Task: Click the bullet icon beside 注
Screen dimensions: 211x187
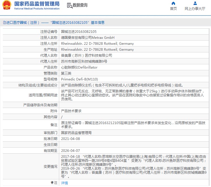Action: click(x=52, y=183)
